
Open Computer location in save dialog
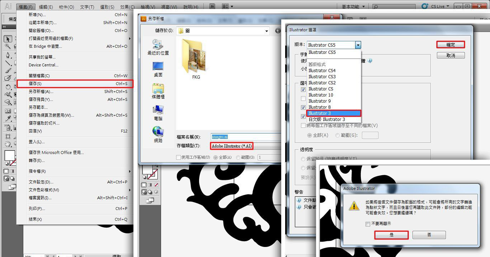158,113
